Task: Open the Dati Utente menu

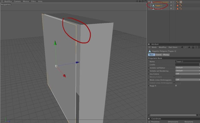Action: coord(173,47)
